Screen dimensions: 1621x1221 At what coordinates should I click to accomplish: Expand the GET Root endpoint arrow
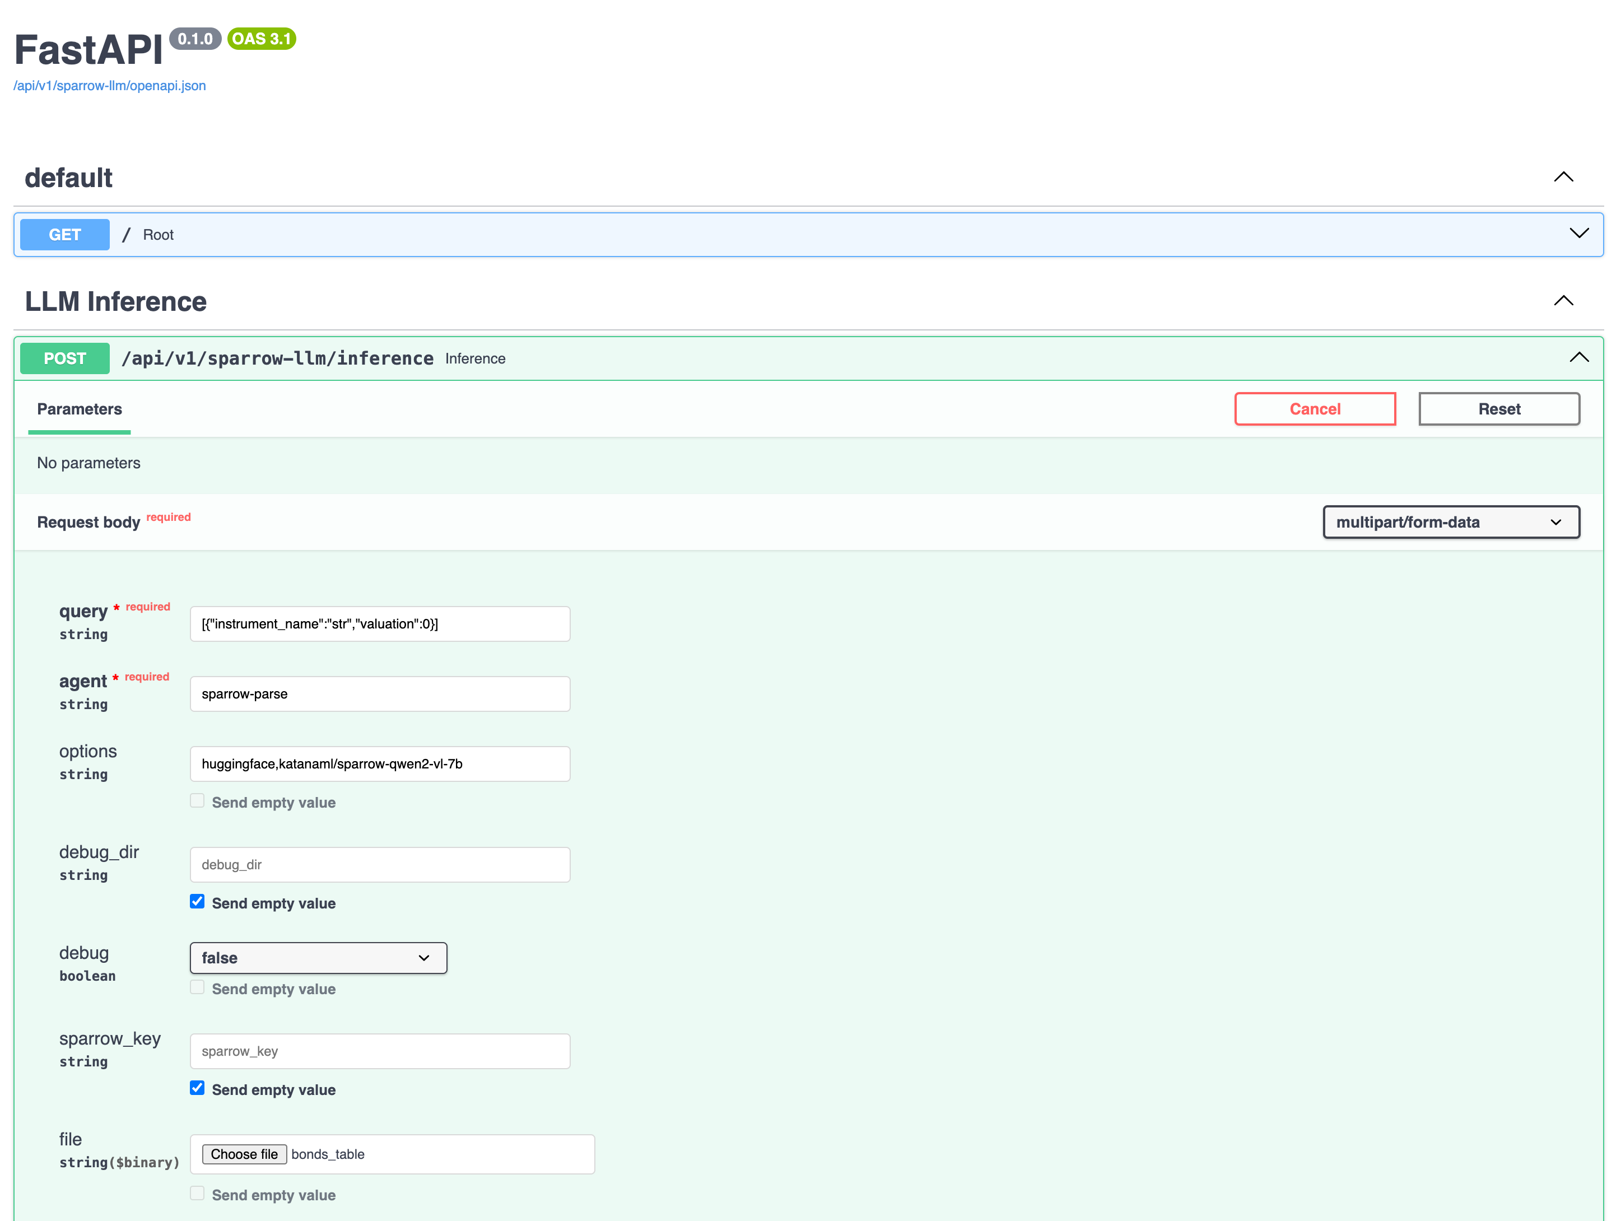(x=1578, y=234)
